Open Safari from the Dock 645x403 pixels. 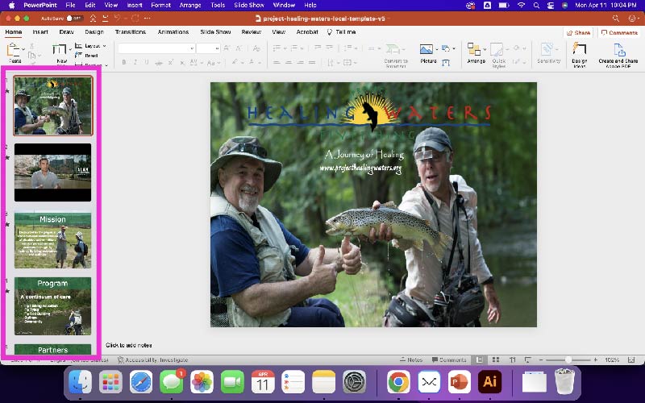pyautogui.click(x=141, y=381)
